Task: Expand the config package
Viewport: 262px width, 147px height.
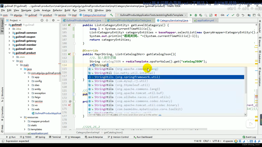Action: [x=28, y=81]
